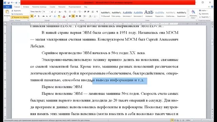
Task: Apply red font color
Action: tap(64, 16)
